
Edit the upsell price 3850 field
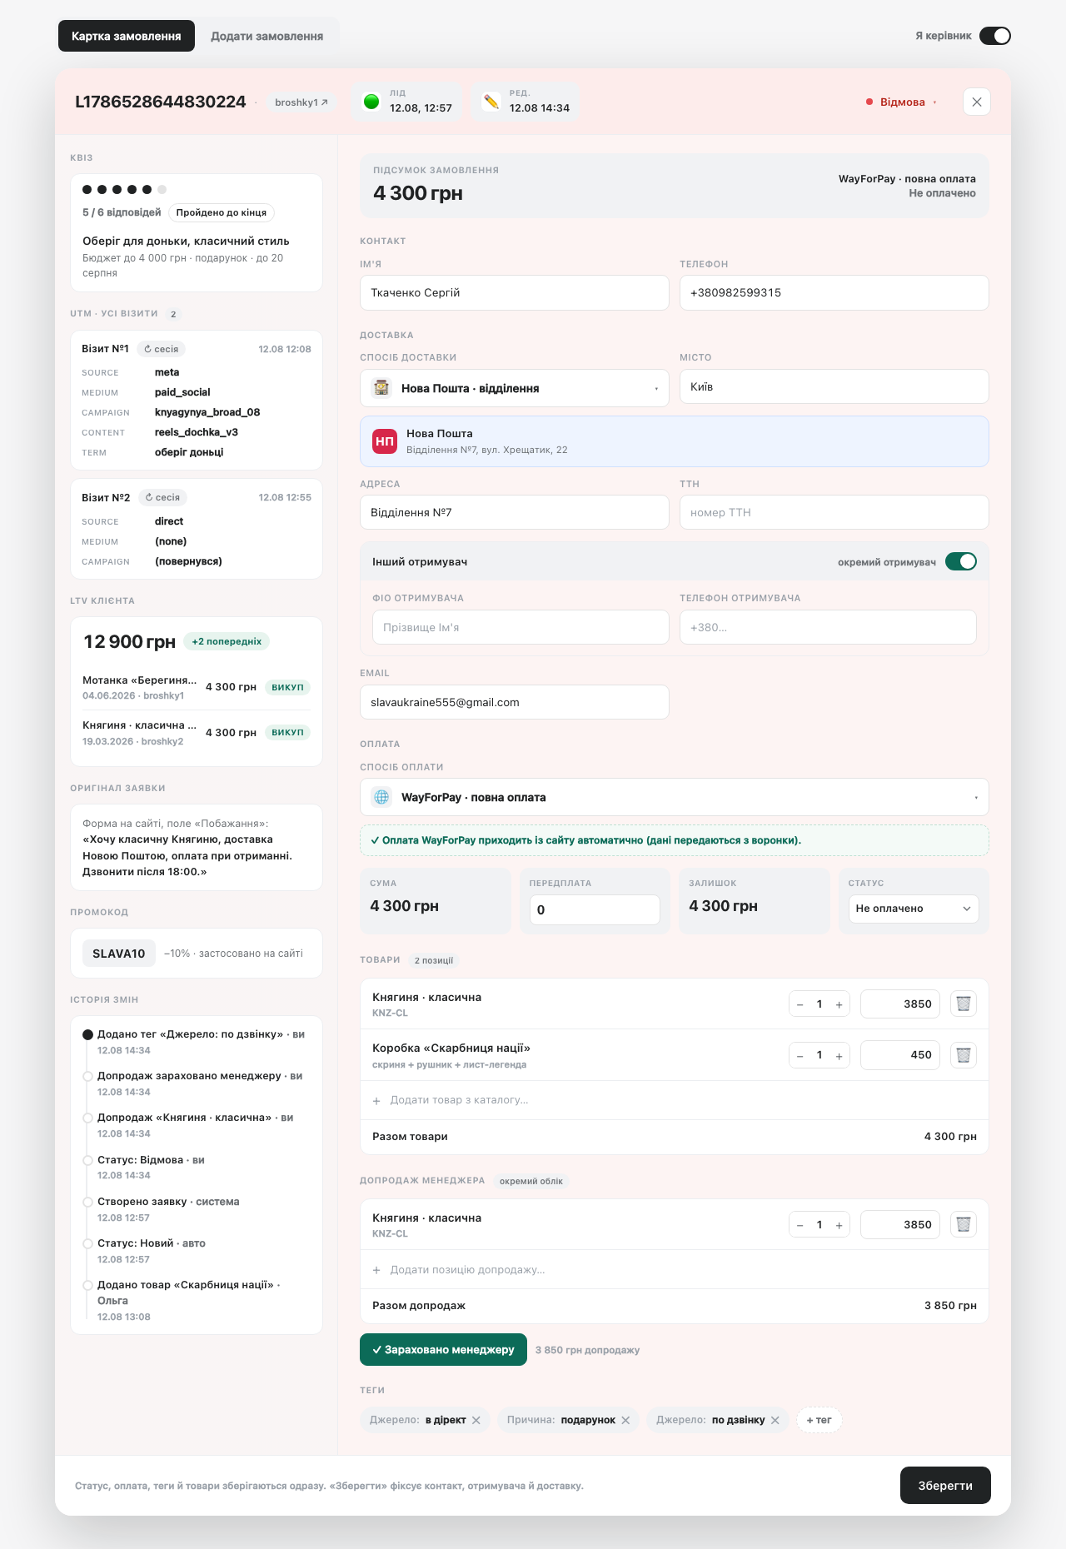(900, 1225)
